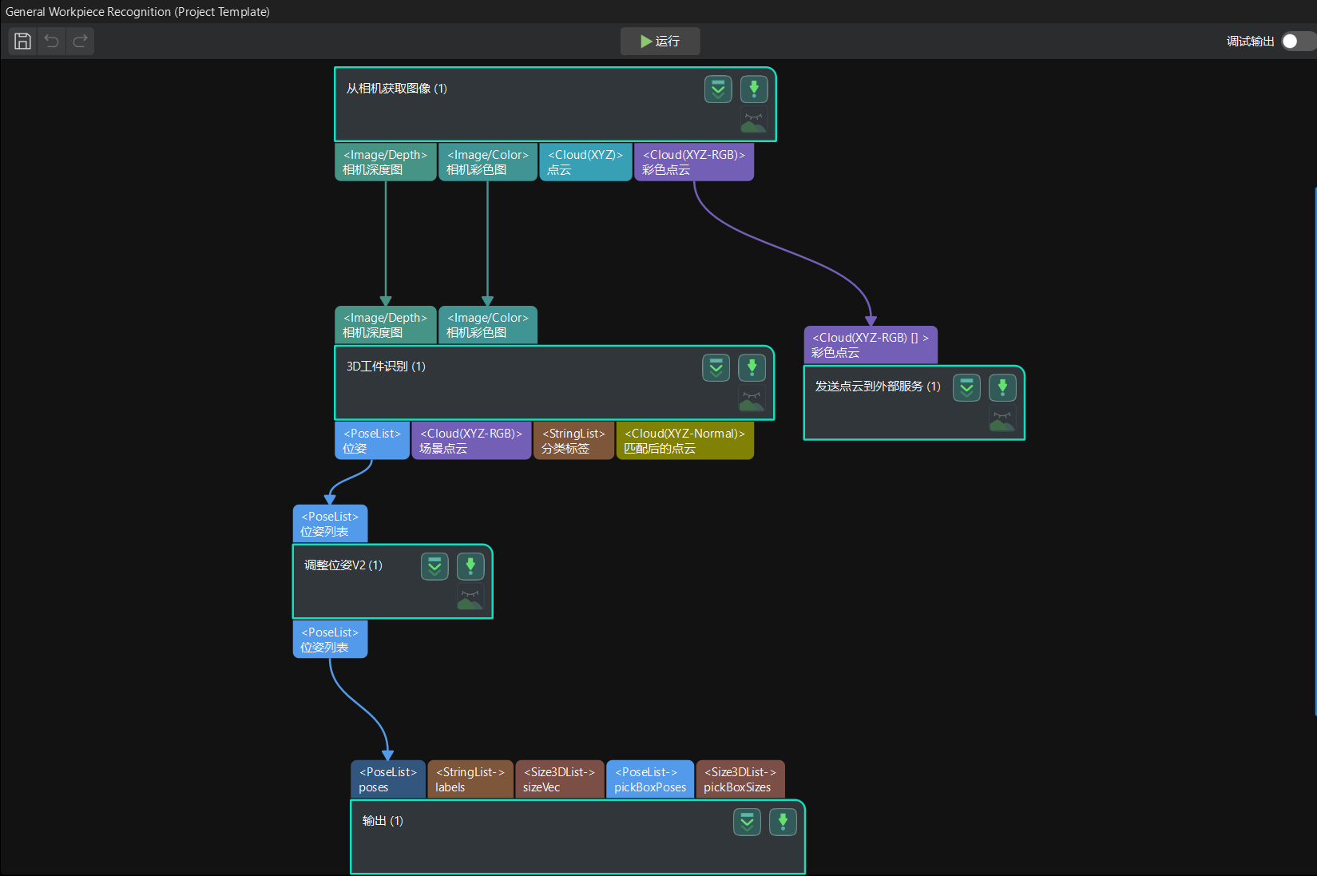Select the 从相机获取图像 (1) step title

click(396, 89)
